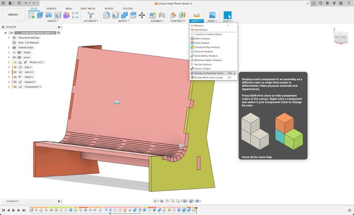Click the Look At icon in navigation bar
354x215 pixels.
coord(162,201)
